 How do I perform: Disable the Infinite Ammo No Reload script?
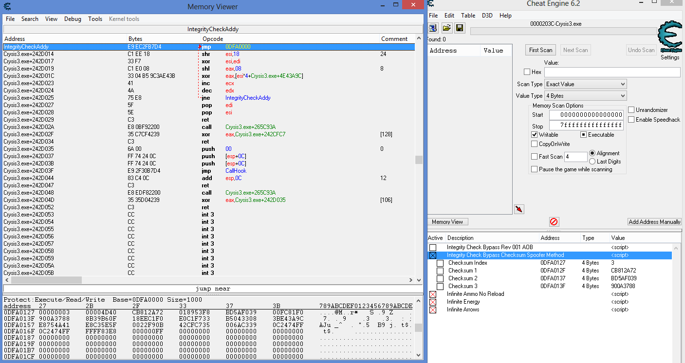[x=433, y=294]
